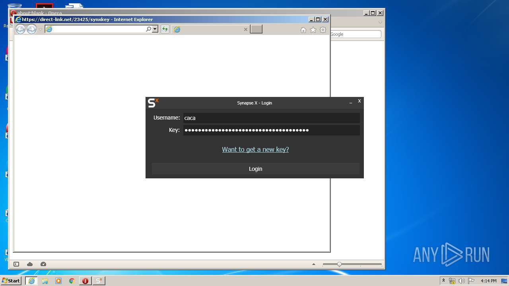Viewport: 509px width, 286px height.
Task: Click the masked Key input field
Action: [271, 130]
